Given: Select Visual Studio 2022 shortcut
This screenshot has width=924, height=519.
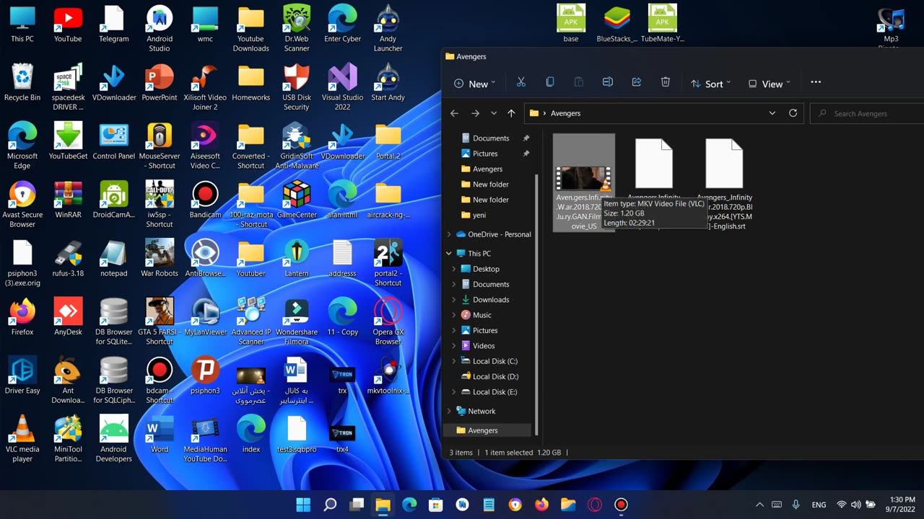Looking at the screenshot, I should pos(342,87).
